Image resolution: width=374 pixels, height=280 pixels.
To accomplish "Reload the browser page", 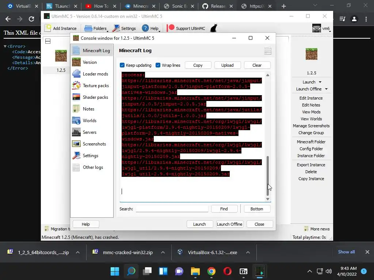I will pos(31,19).
